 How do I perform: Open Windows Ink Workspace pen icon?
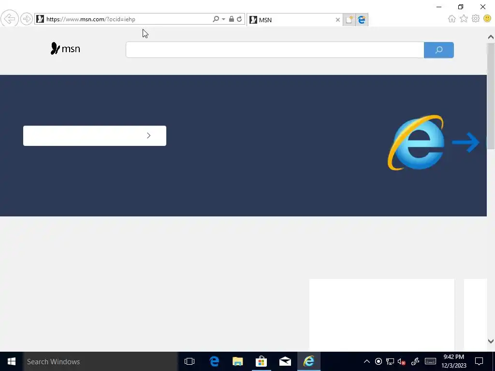(415, 361)
